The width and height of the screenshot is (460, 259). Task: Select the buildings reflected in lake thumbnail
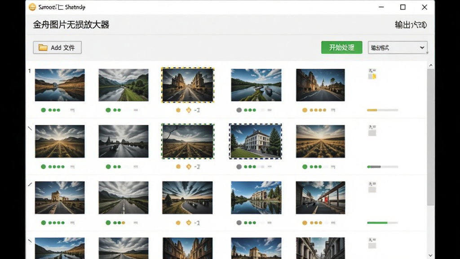tap(256, 198)
